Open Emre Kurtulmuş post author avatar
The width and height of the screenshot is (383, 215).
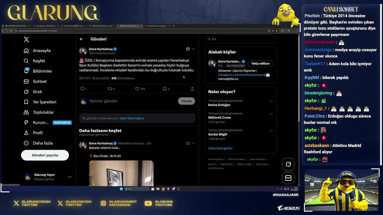click(83, 51)
